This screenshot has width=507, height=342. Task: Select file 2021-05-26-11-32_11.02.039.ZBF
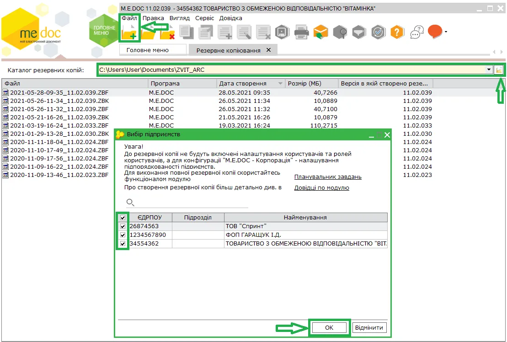point(59,109)
